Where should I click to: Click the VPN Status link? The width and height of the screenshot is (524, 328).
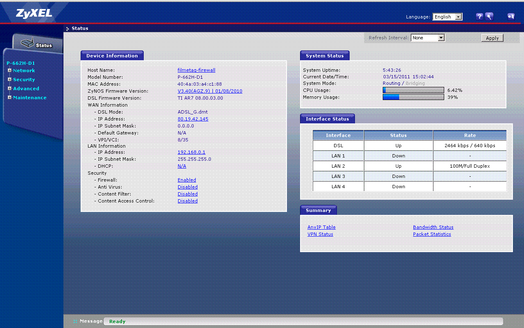click(x=320, y=234)
